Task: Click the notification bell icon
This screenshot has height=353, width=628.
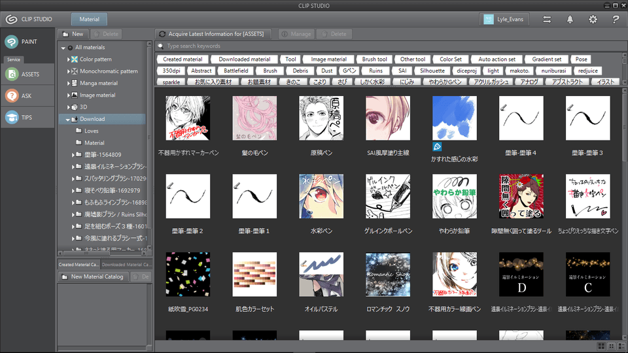Action: 570,20
